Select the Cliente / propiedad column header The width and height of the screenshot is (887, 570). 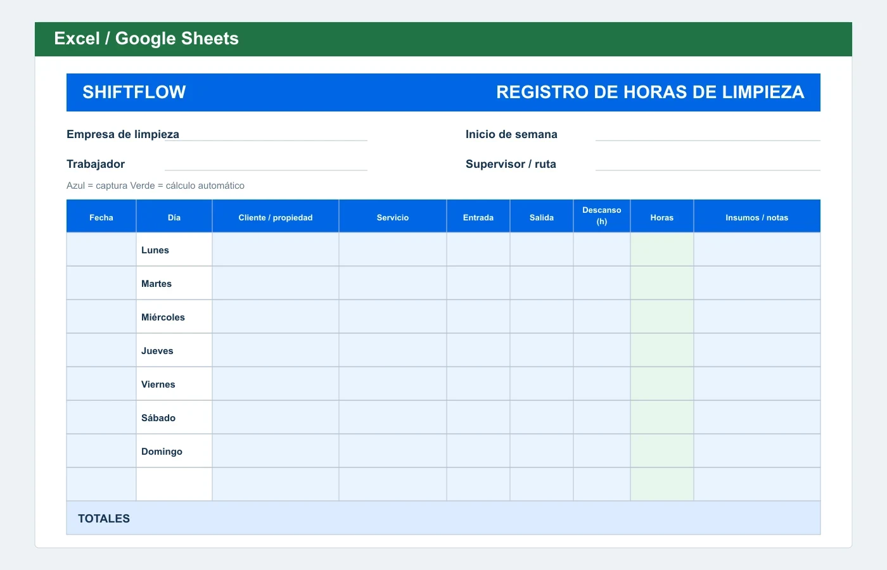coord(276,217)
